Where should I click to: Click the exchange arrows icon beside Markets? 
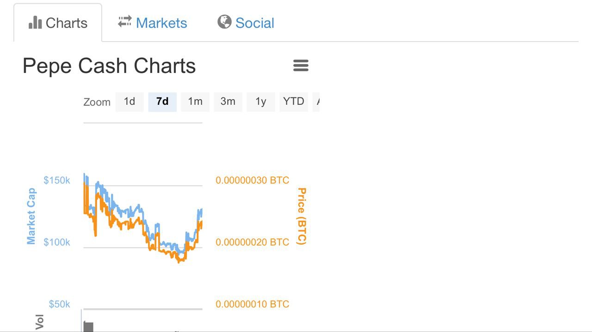pos(125,22)
